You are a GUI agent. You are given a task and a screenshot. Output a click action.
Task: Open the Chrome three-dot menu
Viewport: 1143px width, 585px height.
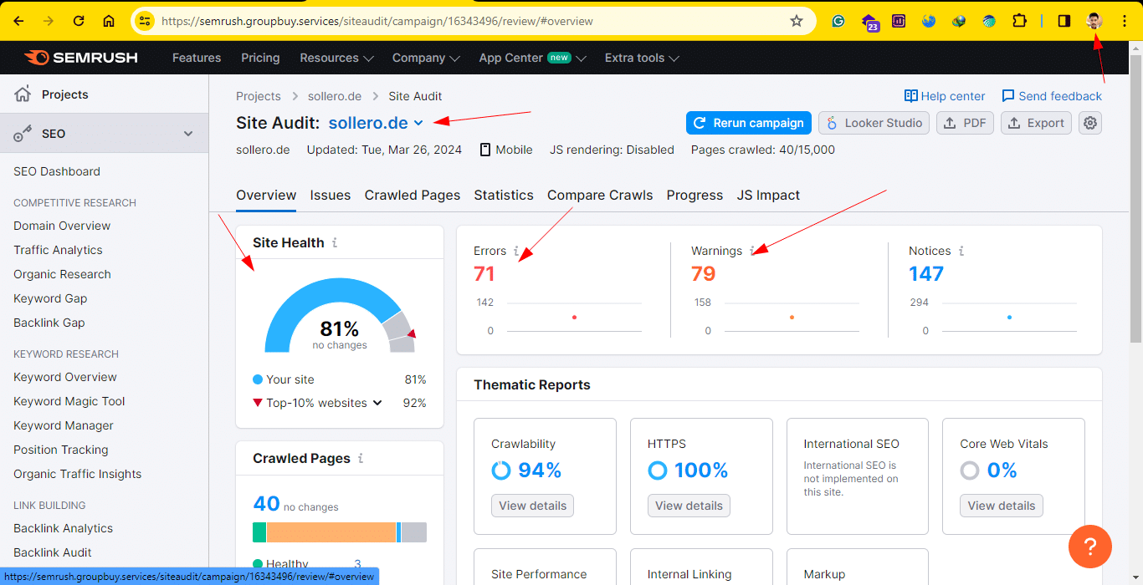pos(1125,21)
